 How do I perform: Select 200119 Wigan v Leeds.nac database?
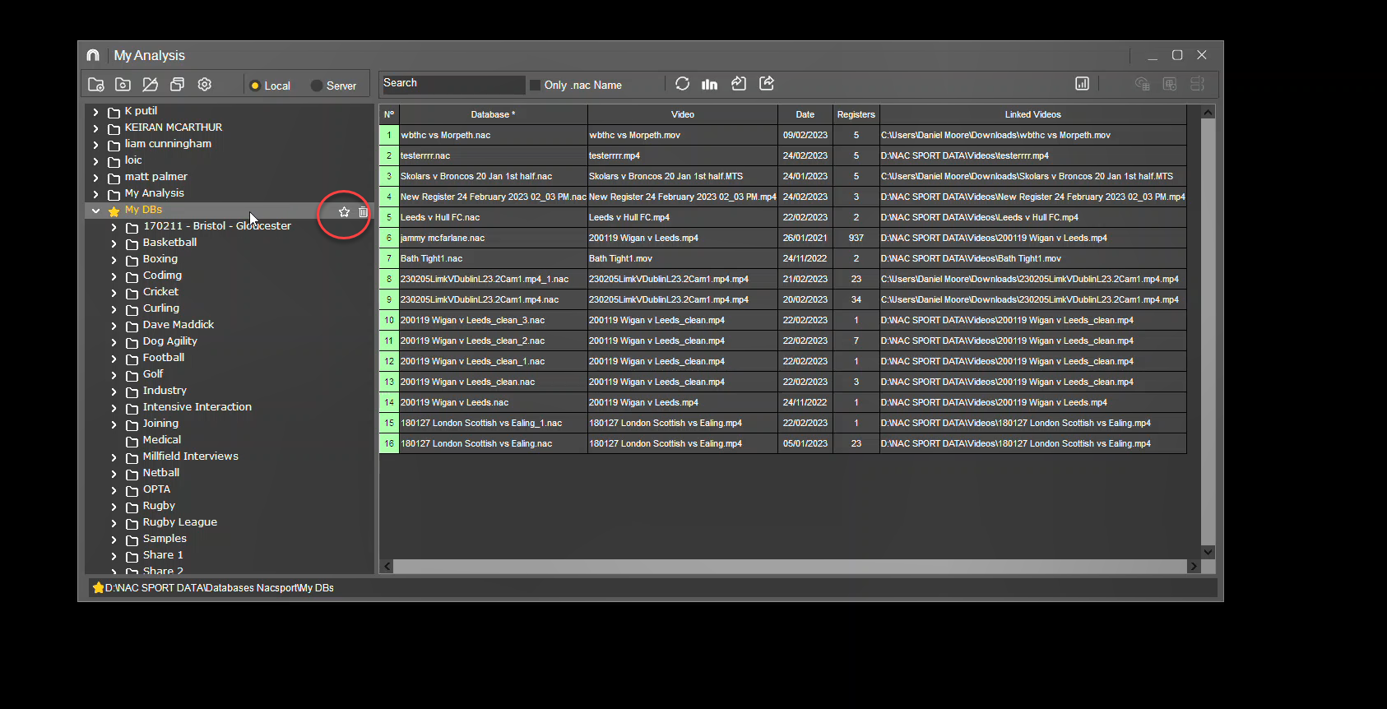pyautogui.click(x=493, y=402)
